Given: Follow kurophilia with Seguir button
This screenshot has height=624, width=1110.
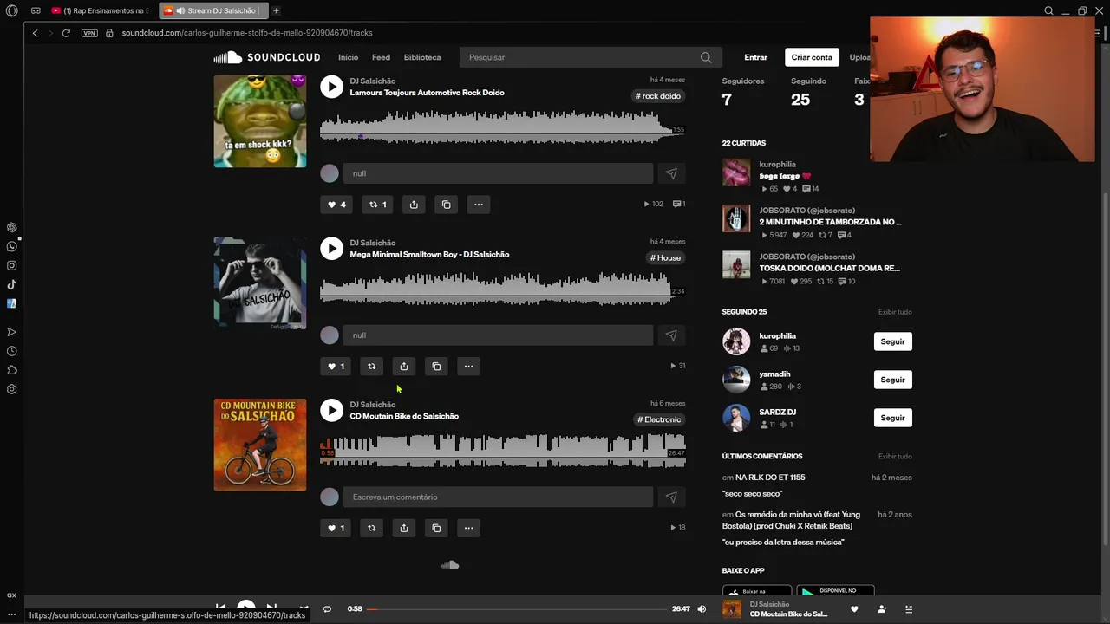Looking at the screenshot, I should click(892, 341).
